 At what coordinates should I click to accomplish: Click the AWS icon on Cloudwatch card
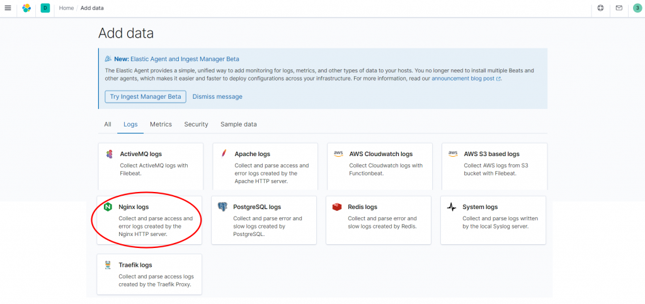338,154
